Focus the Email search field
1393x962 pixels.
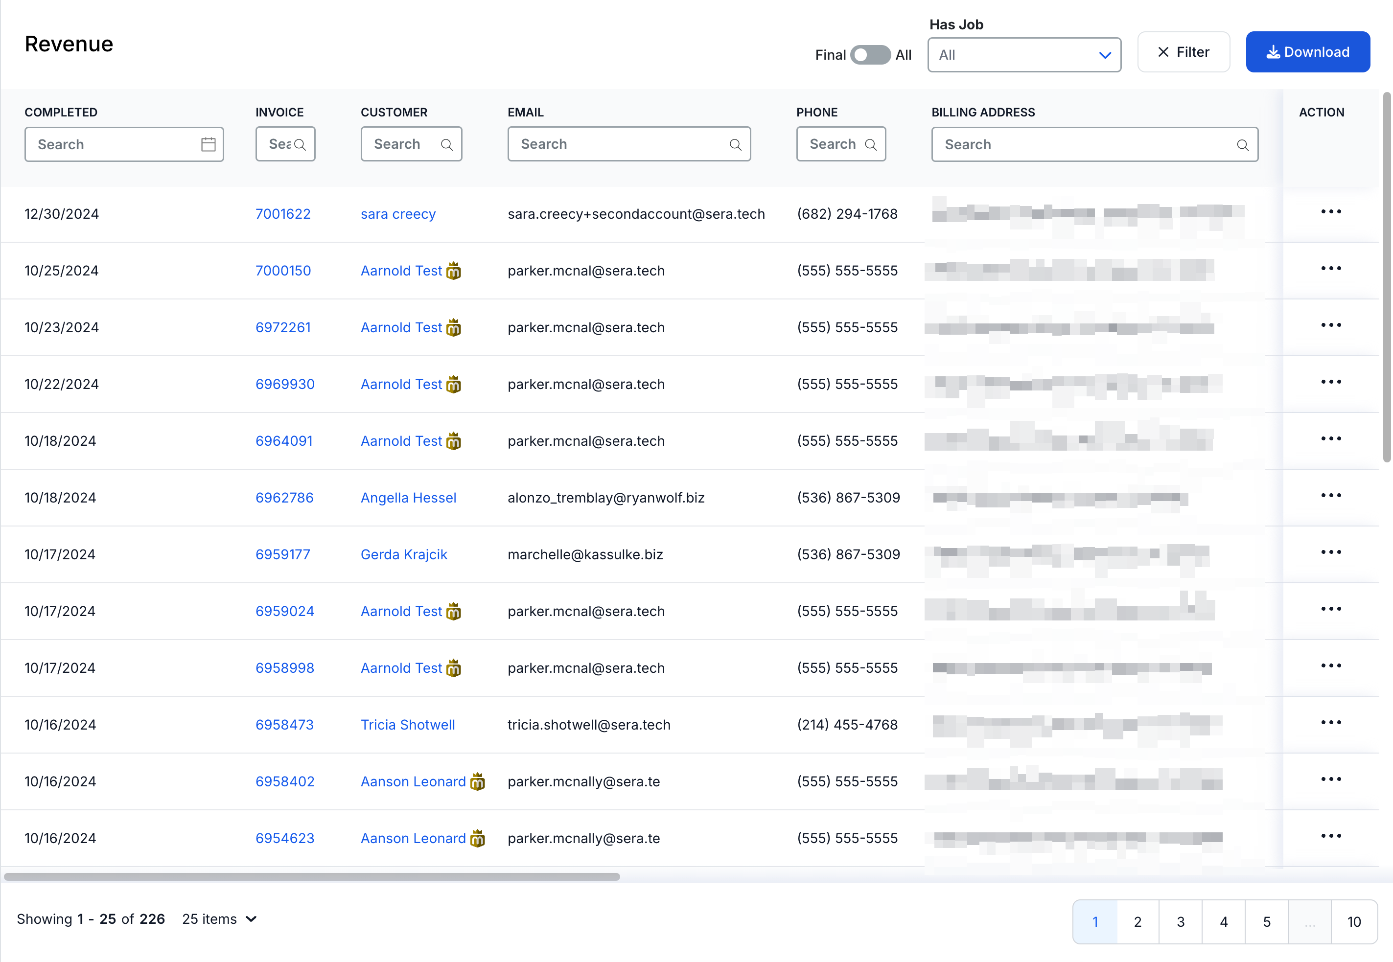[628, 144]
